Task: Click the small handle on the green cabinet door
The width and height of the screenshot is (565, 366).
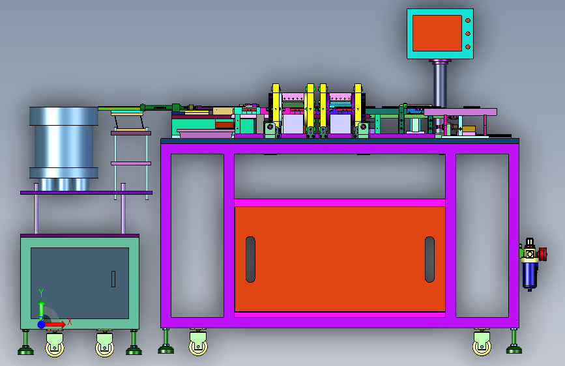Action: click(x=113, y=279)
